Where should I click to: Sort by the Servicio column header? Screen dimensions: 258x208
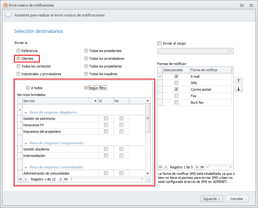coord(60,101)
